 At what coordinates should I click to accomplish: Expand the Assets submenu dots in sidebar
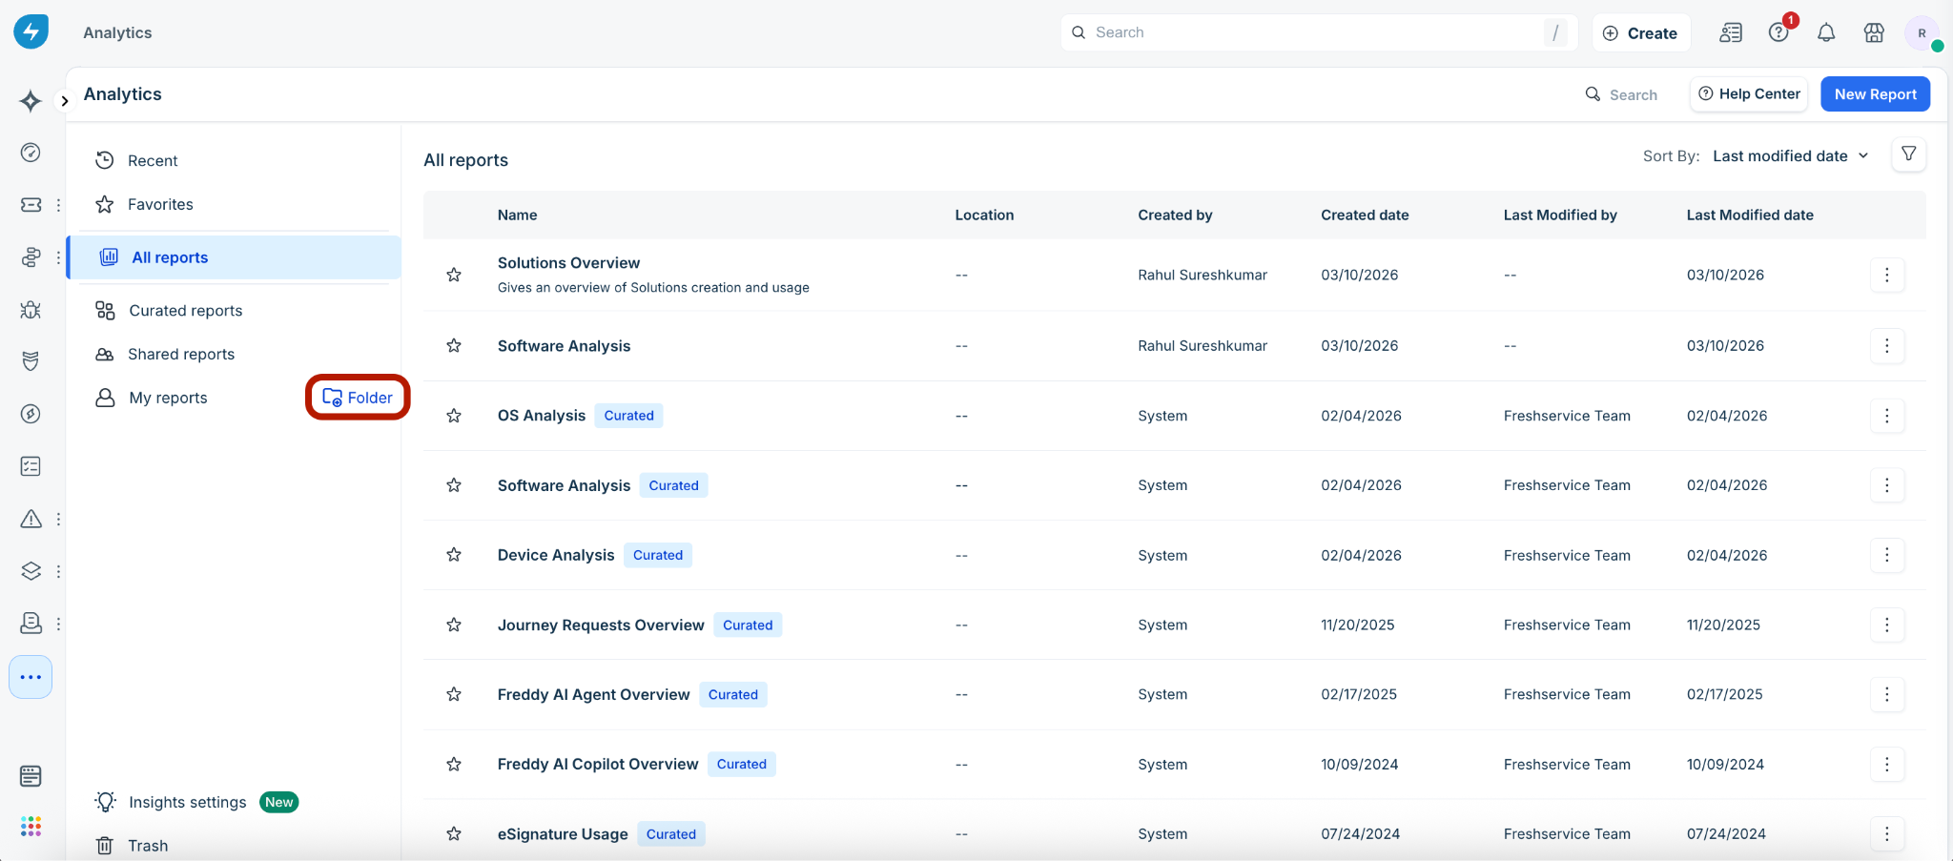click(58, 571)
